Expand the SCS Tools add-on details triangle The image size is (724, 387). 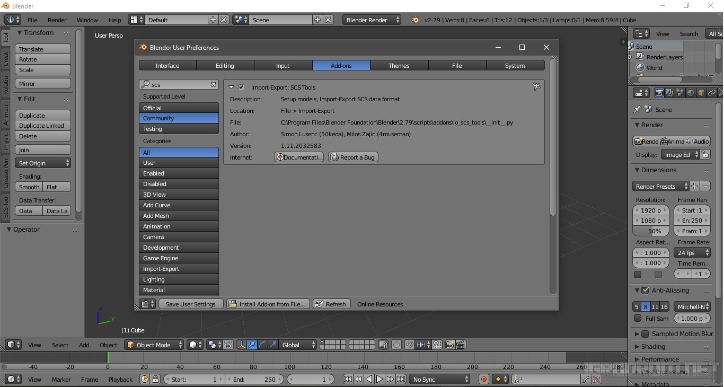pos(232,87)
